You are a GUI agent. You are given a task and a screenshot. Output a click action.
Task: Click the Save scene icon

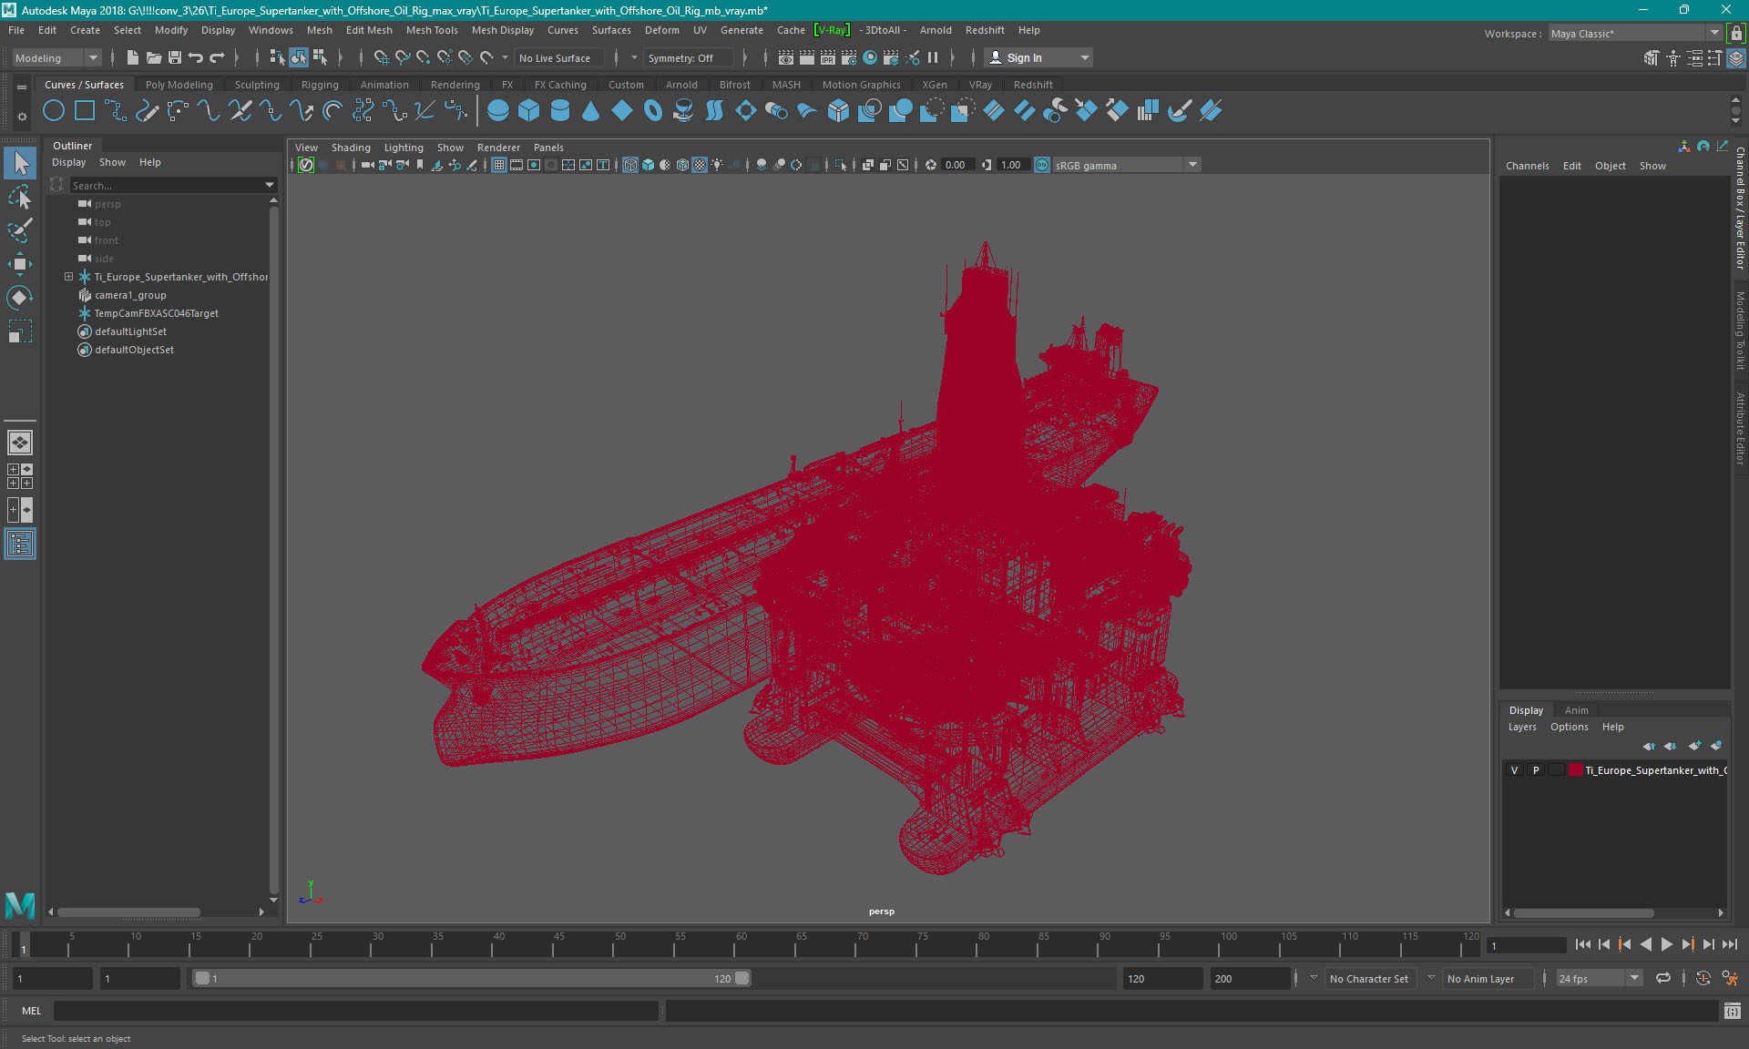tap(175, 57)
